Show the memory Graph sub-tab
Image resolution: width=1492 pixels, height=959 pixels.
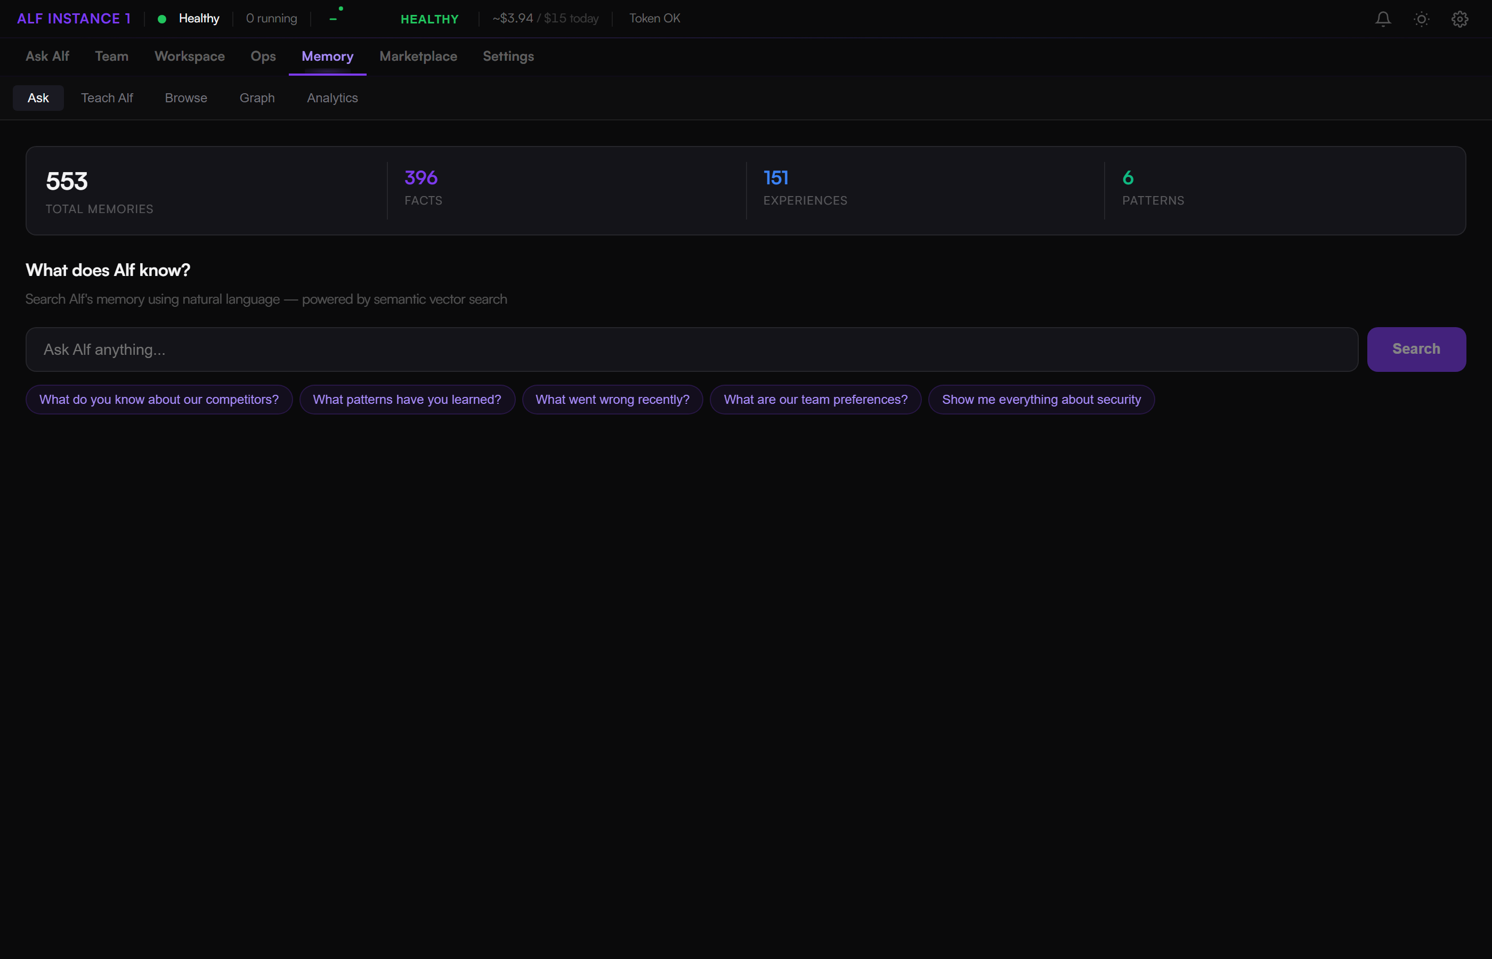pos(256,98)
